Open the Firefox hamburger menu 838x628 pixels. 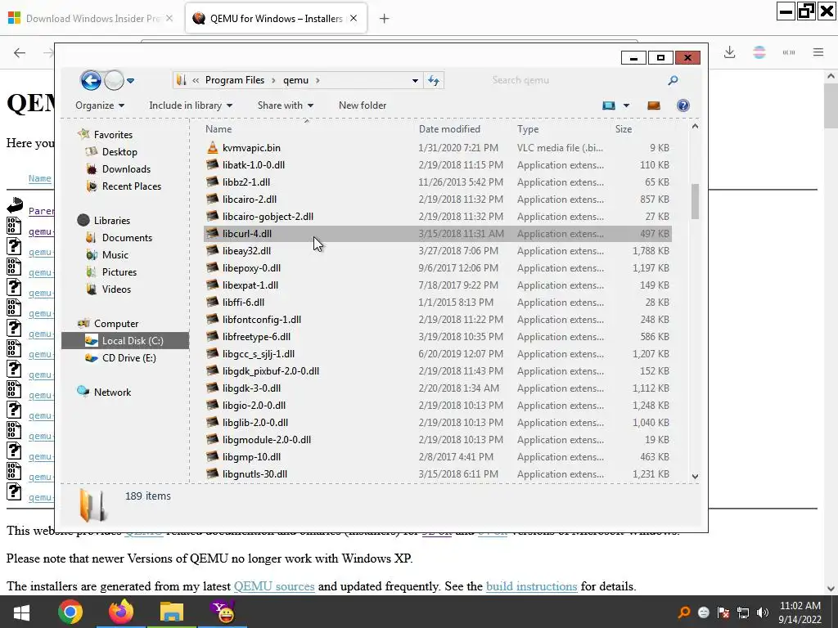(x=818, y=52)
